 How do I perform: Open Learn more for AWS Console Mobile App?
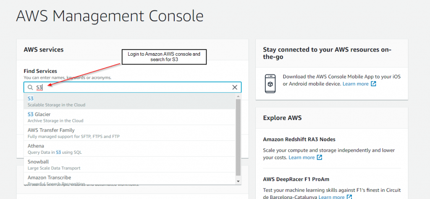point(355,84)
